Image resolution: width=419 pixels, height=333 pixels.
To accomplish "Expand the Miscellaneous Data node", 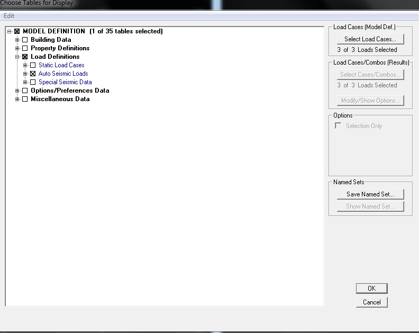I will pyautogui.click(x=17, y=99).
